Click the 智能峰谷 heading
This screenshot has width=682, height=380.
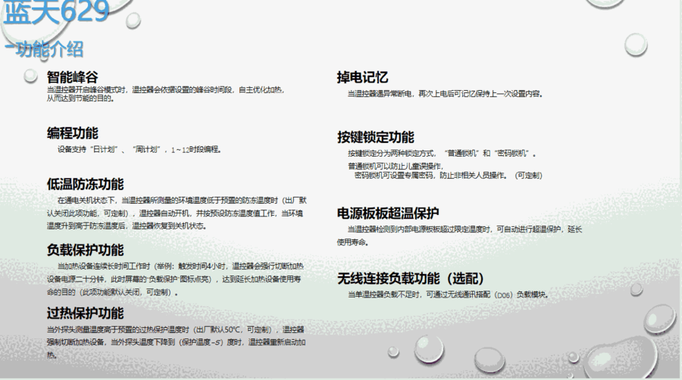(72, 77)
